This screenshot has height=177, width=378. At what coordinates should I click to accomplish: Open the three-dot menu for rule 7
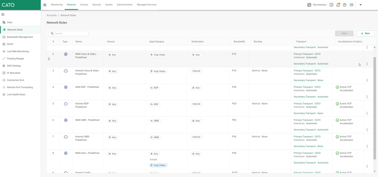(367, 146)
